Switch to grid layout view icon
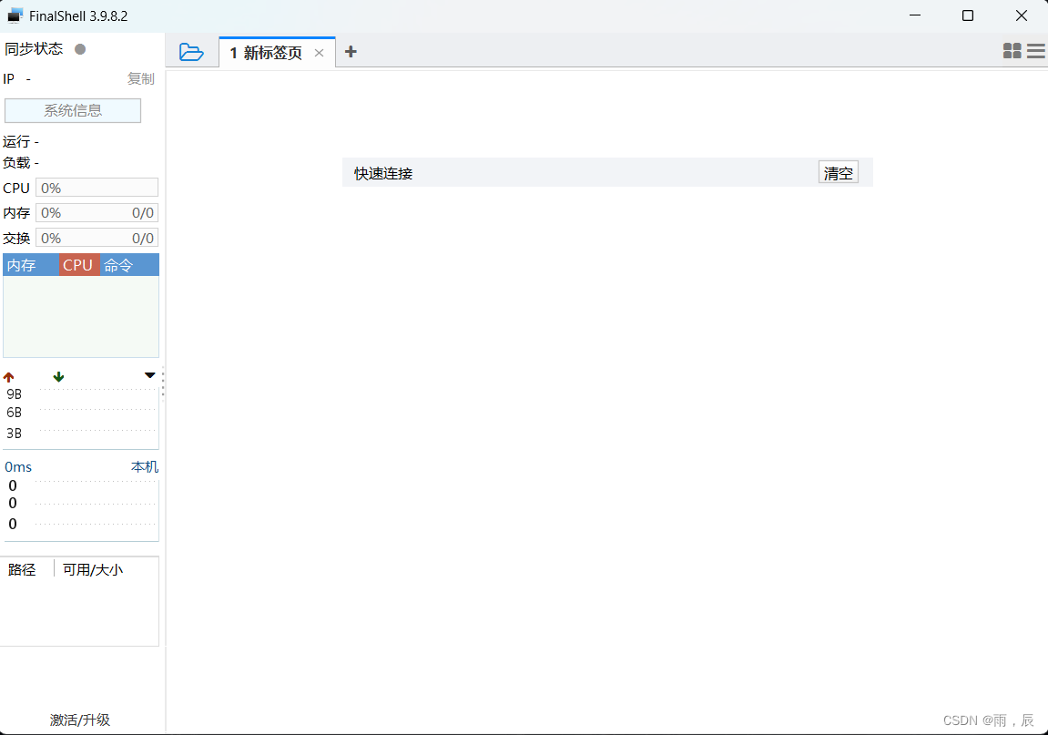Image resolution: width=1048 pixels, height=735 pixels. tap(1012, 51)
